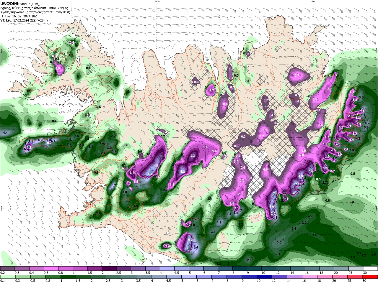Click the '3.6' value near the east coast
The height and width of the screenshot is (283, 378).
[x=361, y=97]
